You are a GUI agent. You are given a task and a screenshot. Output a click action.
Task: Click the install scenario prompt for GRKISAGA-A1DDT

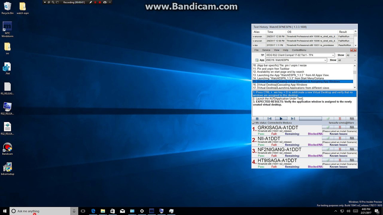340,131
